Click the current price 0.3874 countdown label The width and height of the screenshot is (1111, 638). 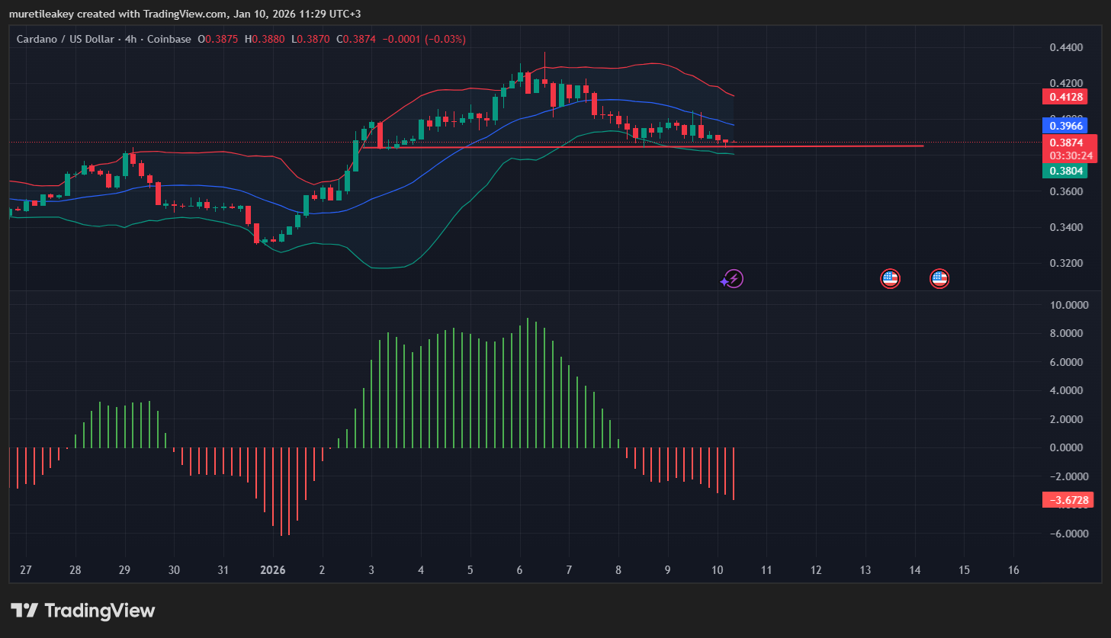pos(1069,149)
